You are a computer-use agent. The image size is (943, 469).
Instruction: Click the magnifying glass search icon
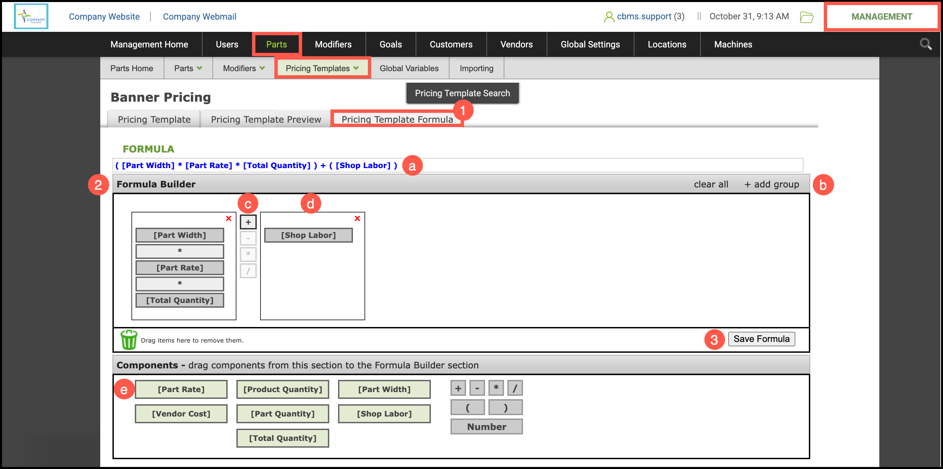click(925, 44)
